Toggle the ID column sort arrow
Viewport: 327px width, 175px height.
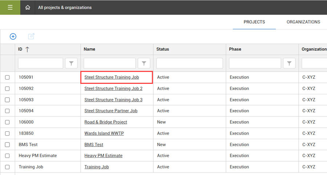tap(27, 50)
